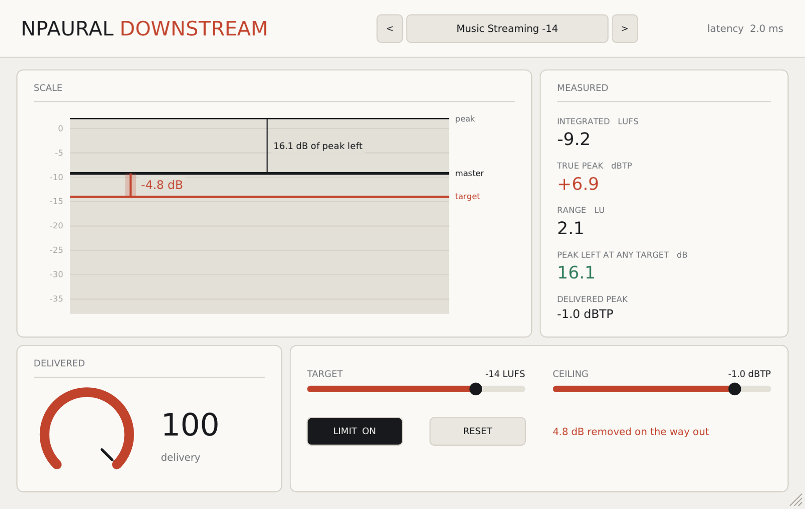805x509 pixels.
Task: Click the integrated LUFS value -9.2
Action: [x=573, y=139]
